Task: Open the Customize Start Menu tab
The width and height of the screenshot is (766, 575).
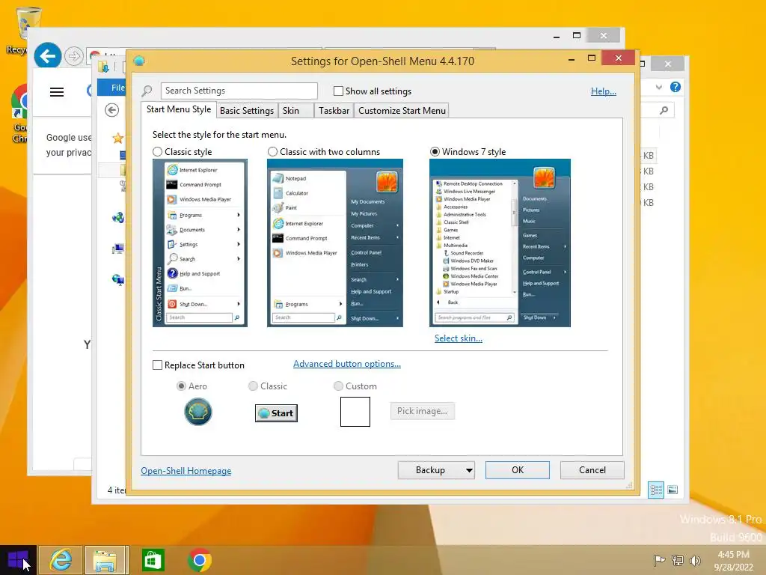Action: point(402,111)
